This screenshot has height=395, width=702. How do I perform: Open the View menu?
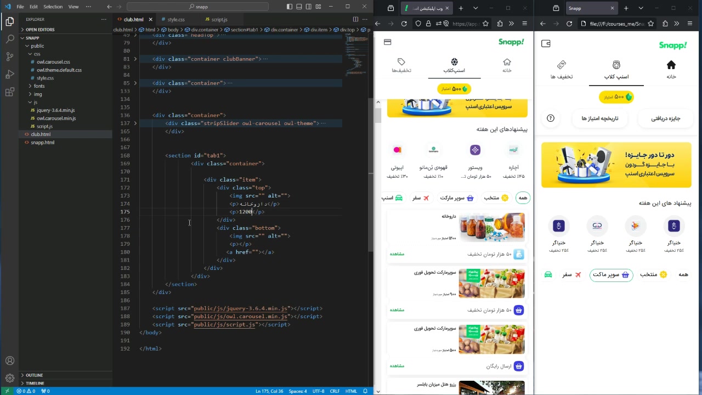click(x=73, y=7)
